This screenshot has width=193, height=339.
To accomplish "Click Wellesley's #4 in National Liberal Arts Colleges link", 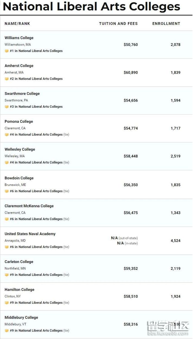I will (x=36, y=162).
